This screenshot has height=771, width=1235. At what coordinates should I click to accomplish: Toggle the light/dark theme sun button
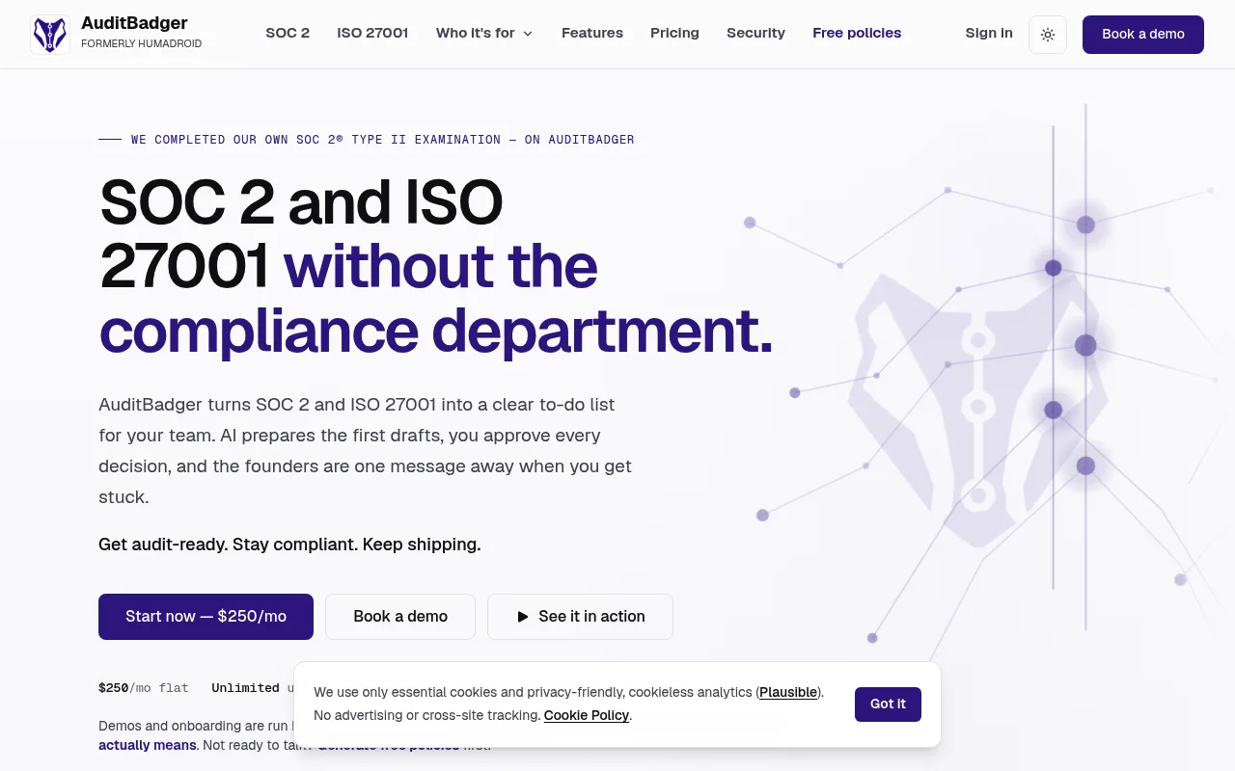pos(1048,35)
